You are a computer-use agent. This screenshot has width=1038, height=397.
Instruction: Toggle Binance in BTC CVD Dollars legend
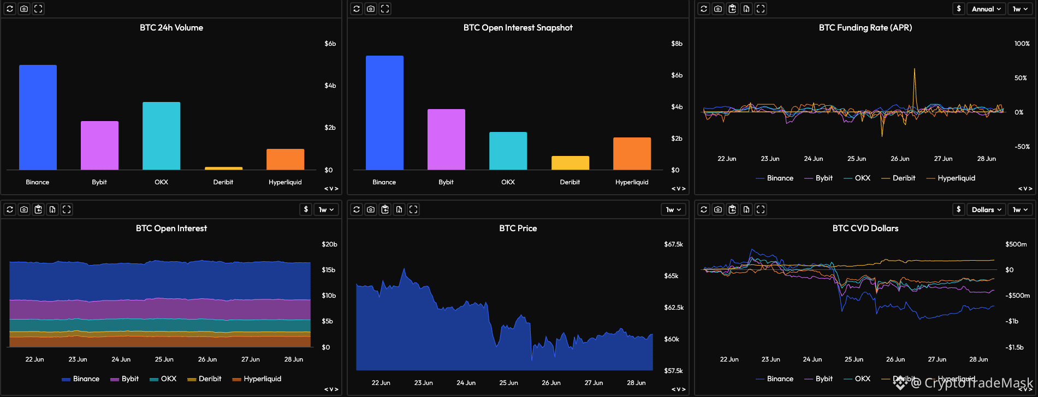(x=775, y=379)
